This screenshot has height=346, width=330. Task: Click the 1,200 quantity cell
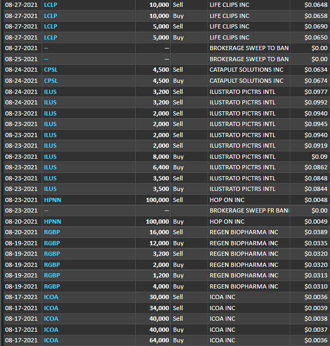point(161,275)
